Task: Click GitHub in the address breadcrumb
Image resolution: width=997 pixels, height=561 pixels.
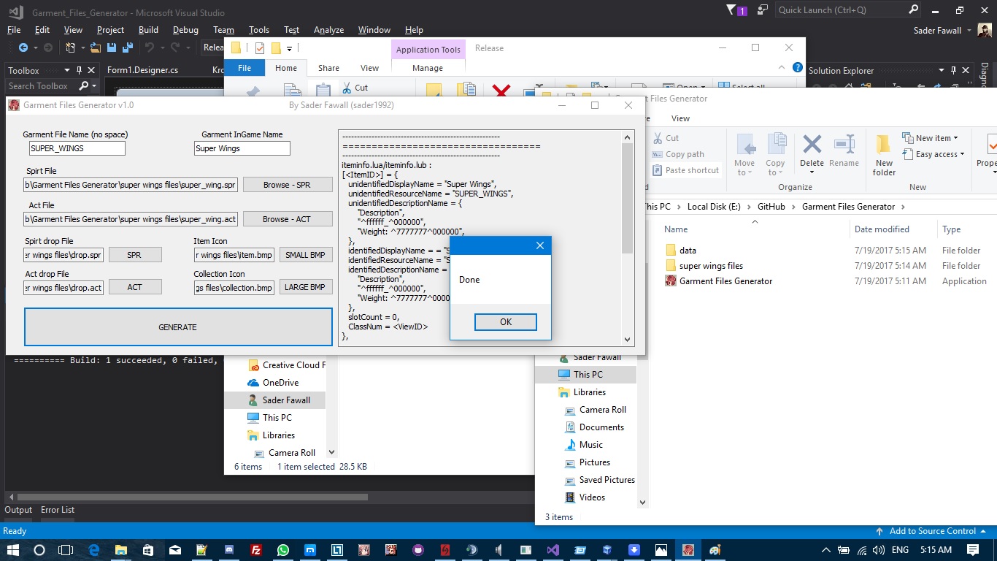Action: (771, 207)
